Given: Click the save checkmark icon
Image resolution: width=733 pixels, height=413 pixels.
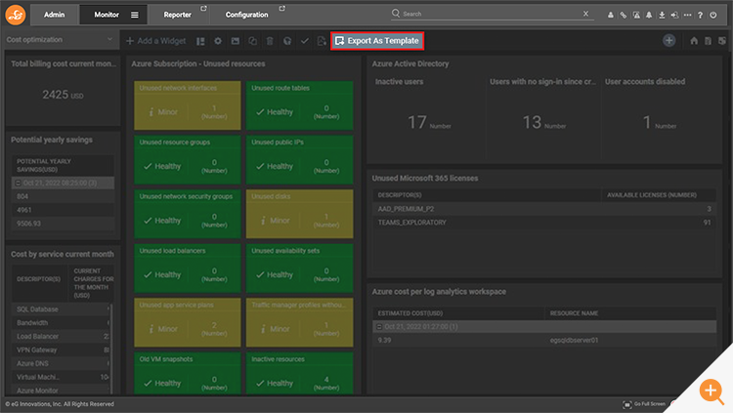Looking at the screenshot, I should point(305,41).
